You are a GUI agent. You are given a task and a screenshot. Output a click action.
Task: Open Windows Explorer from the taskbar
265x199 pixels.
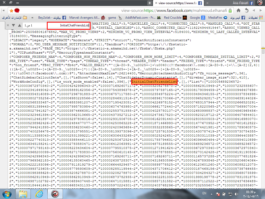tap(23, 194)
